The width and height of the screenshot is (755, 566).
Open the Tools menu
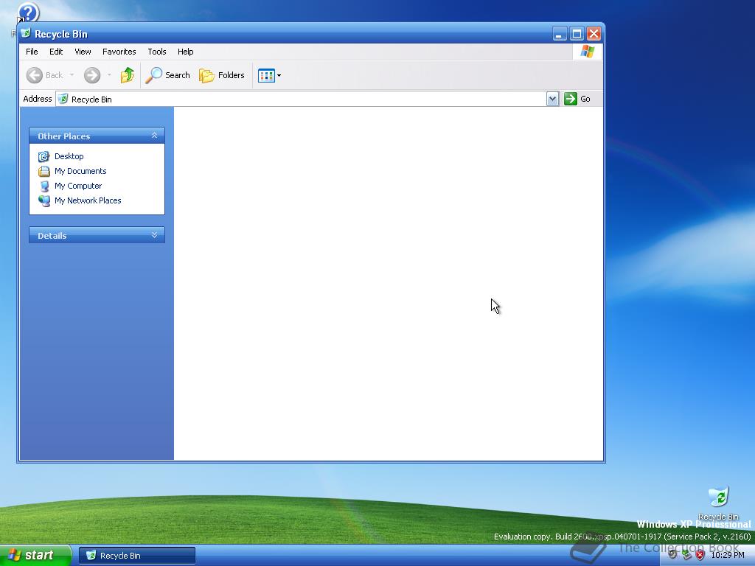pyautogui.click(x=157, y=52)
